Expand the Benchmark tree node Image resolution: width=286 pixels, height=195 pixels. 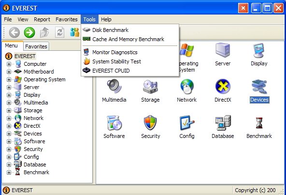click(9, 172)
